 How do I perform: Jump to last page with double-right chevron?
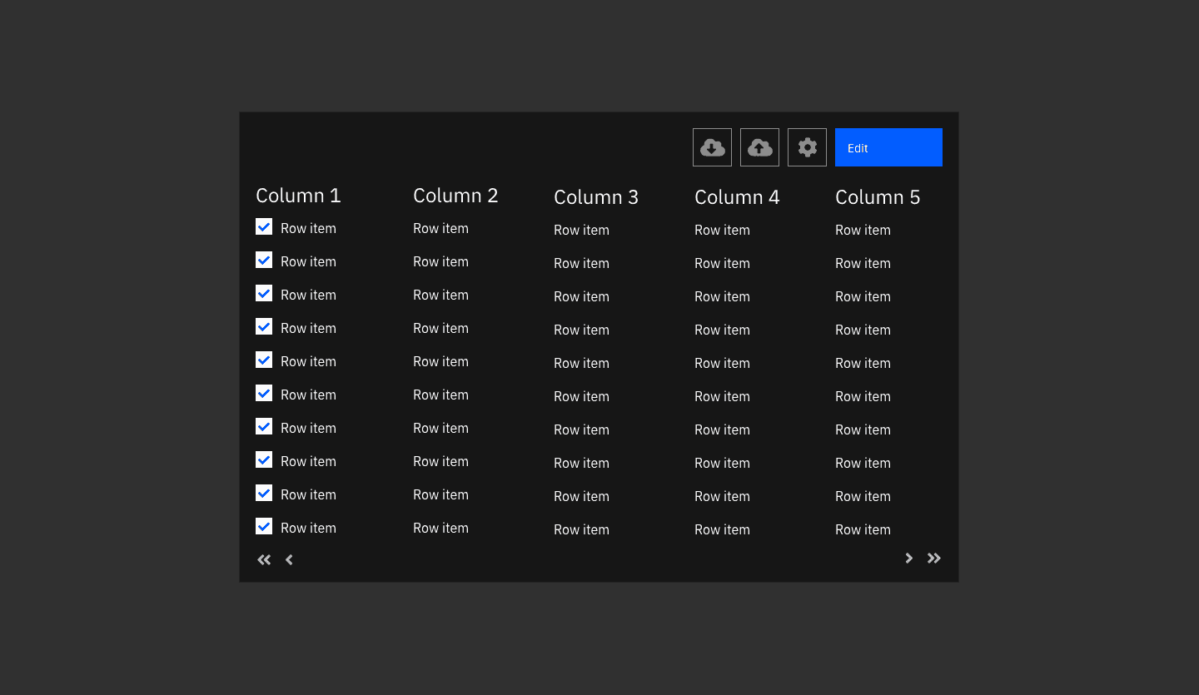pyautogui.click(x=934, y=558)
